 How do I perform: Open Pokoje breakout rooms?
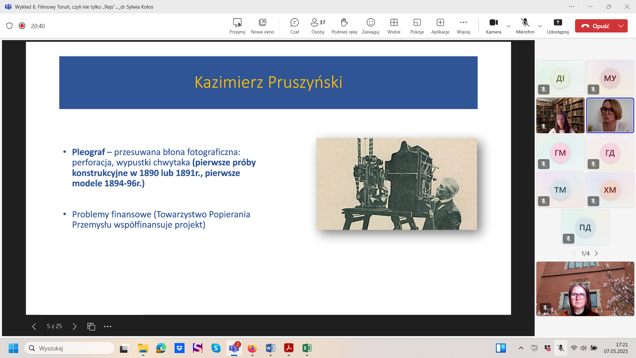[417, 26]
